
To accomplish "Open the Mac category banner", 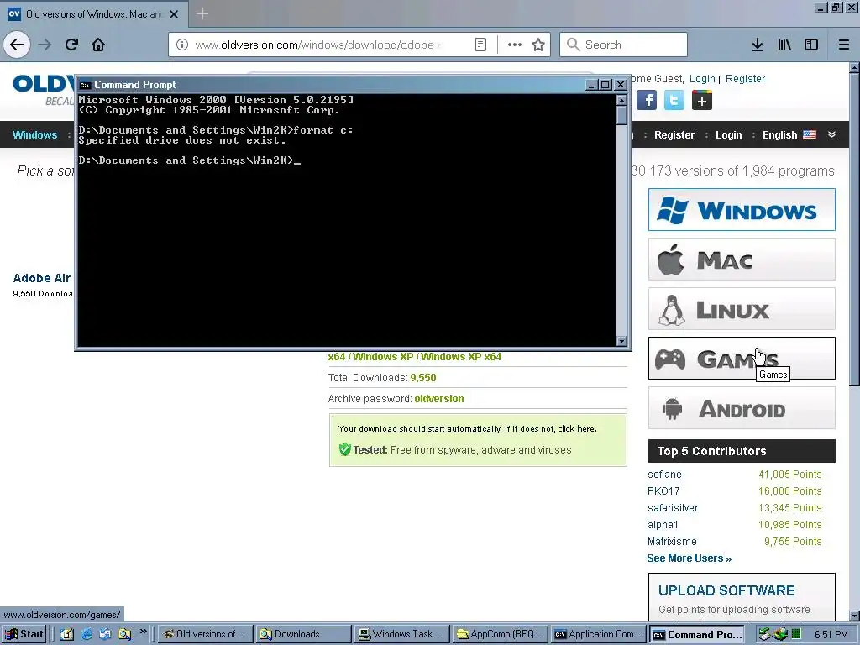I will 742,259.
